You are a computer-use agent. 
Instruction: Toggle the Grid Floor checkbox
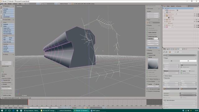pyautogui.click(x=147, y=39)
